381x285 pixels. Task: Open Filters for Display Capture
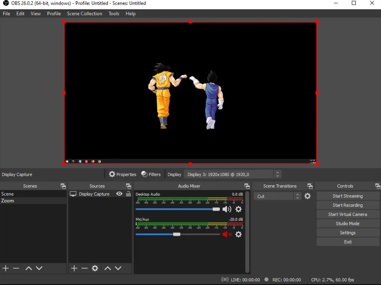pos(151,174)
